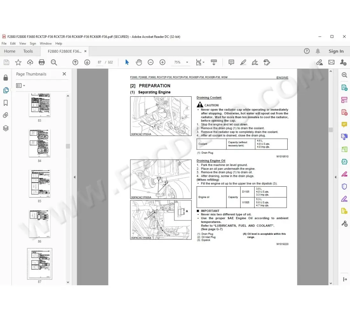This screenshot has width=350, height=318.
Task: Click the Save file icon
Action: [x=6, y=62]
